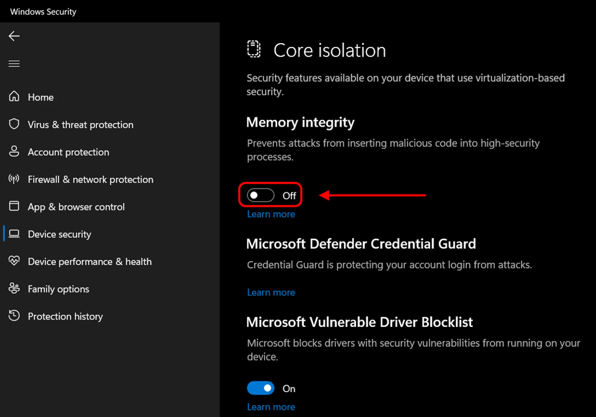Image resolution: width=596 pixels, height=417 pixels.
Task: Click the Virus & threat shield icon
Action: [14, 124]
